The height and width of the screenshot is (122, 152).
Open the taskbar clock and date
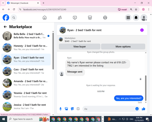point(139,119)
